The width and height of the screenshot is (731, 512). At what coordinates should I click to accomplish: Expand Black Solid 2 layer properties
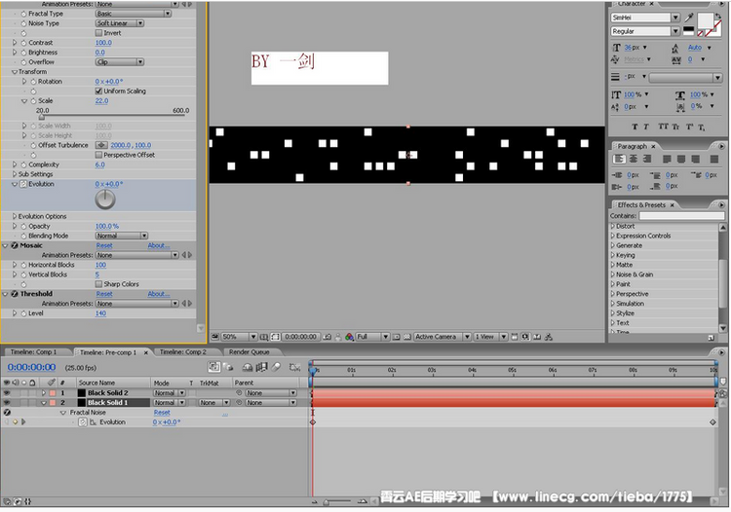coord(43,393)
